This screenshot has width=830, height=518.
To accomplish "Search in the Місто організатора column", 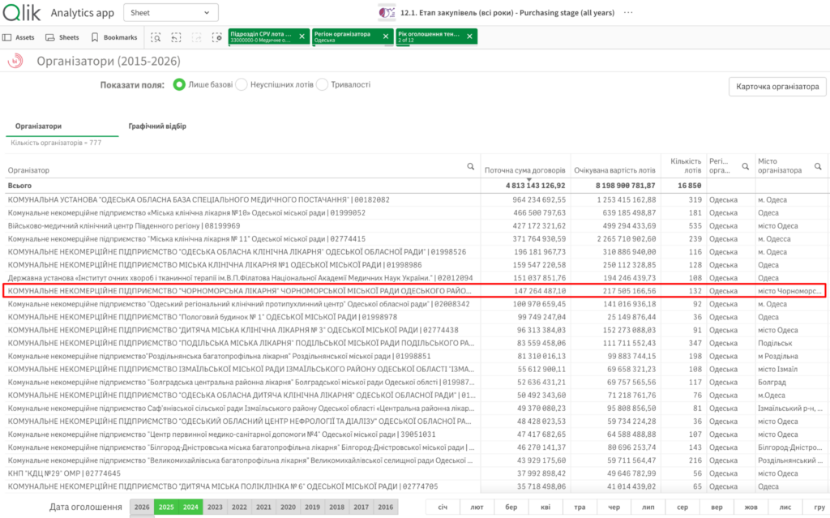I will (x=818, y=166).
